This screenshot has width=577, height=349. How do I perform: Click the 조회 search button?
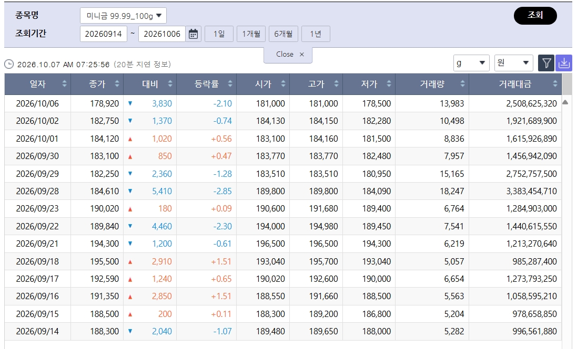[x=535, y=15]
